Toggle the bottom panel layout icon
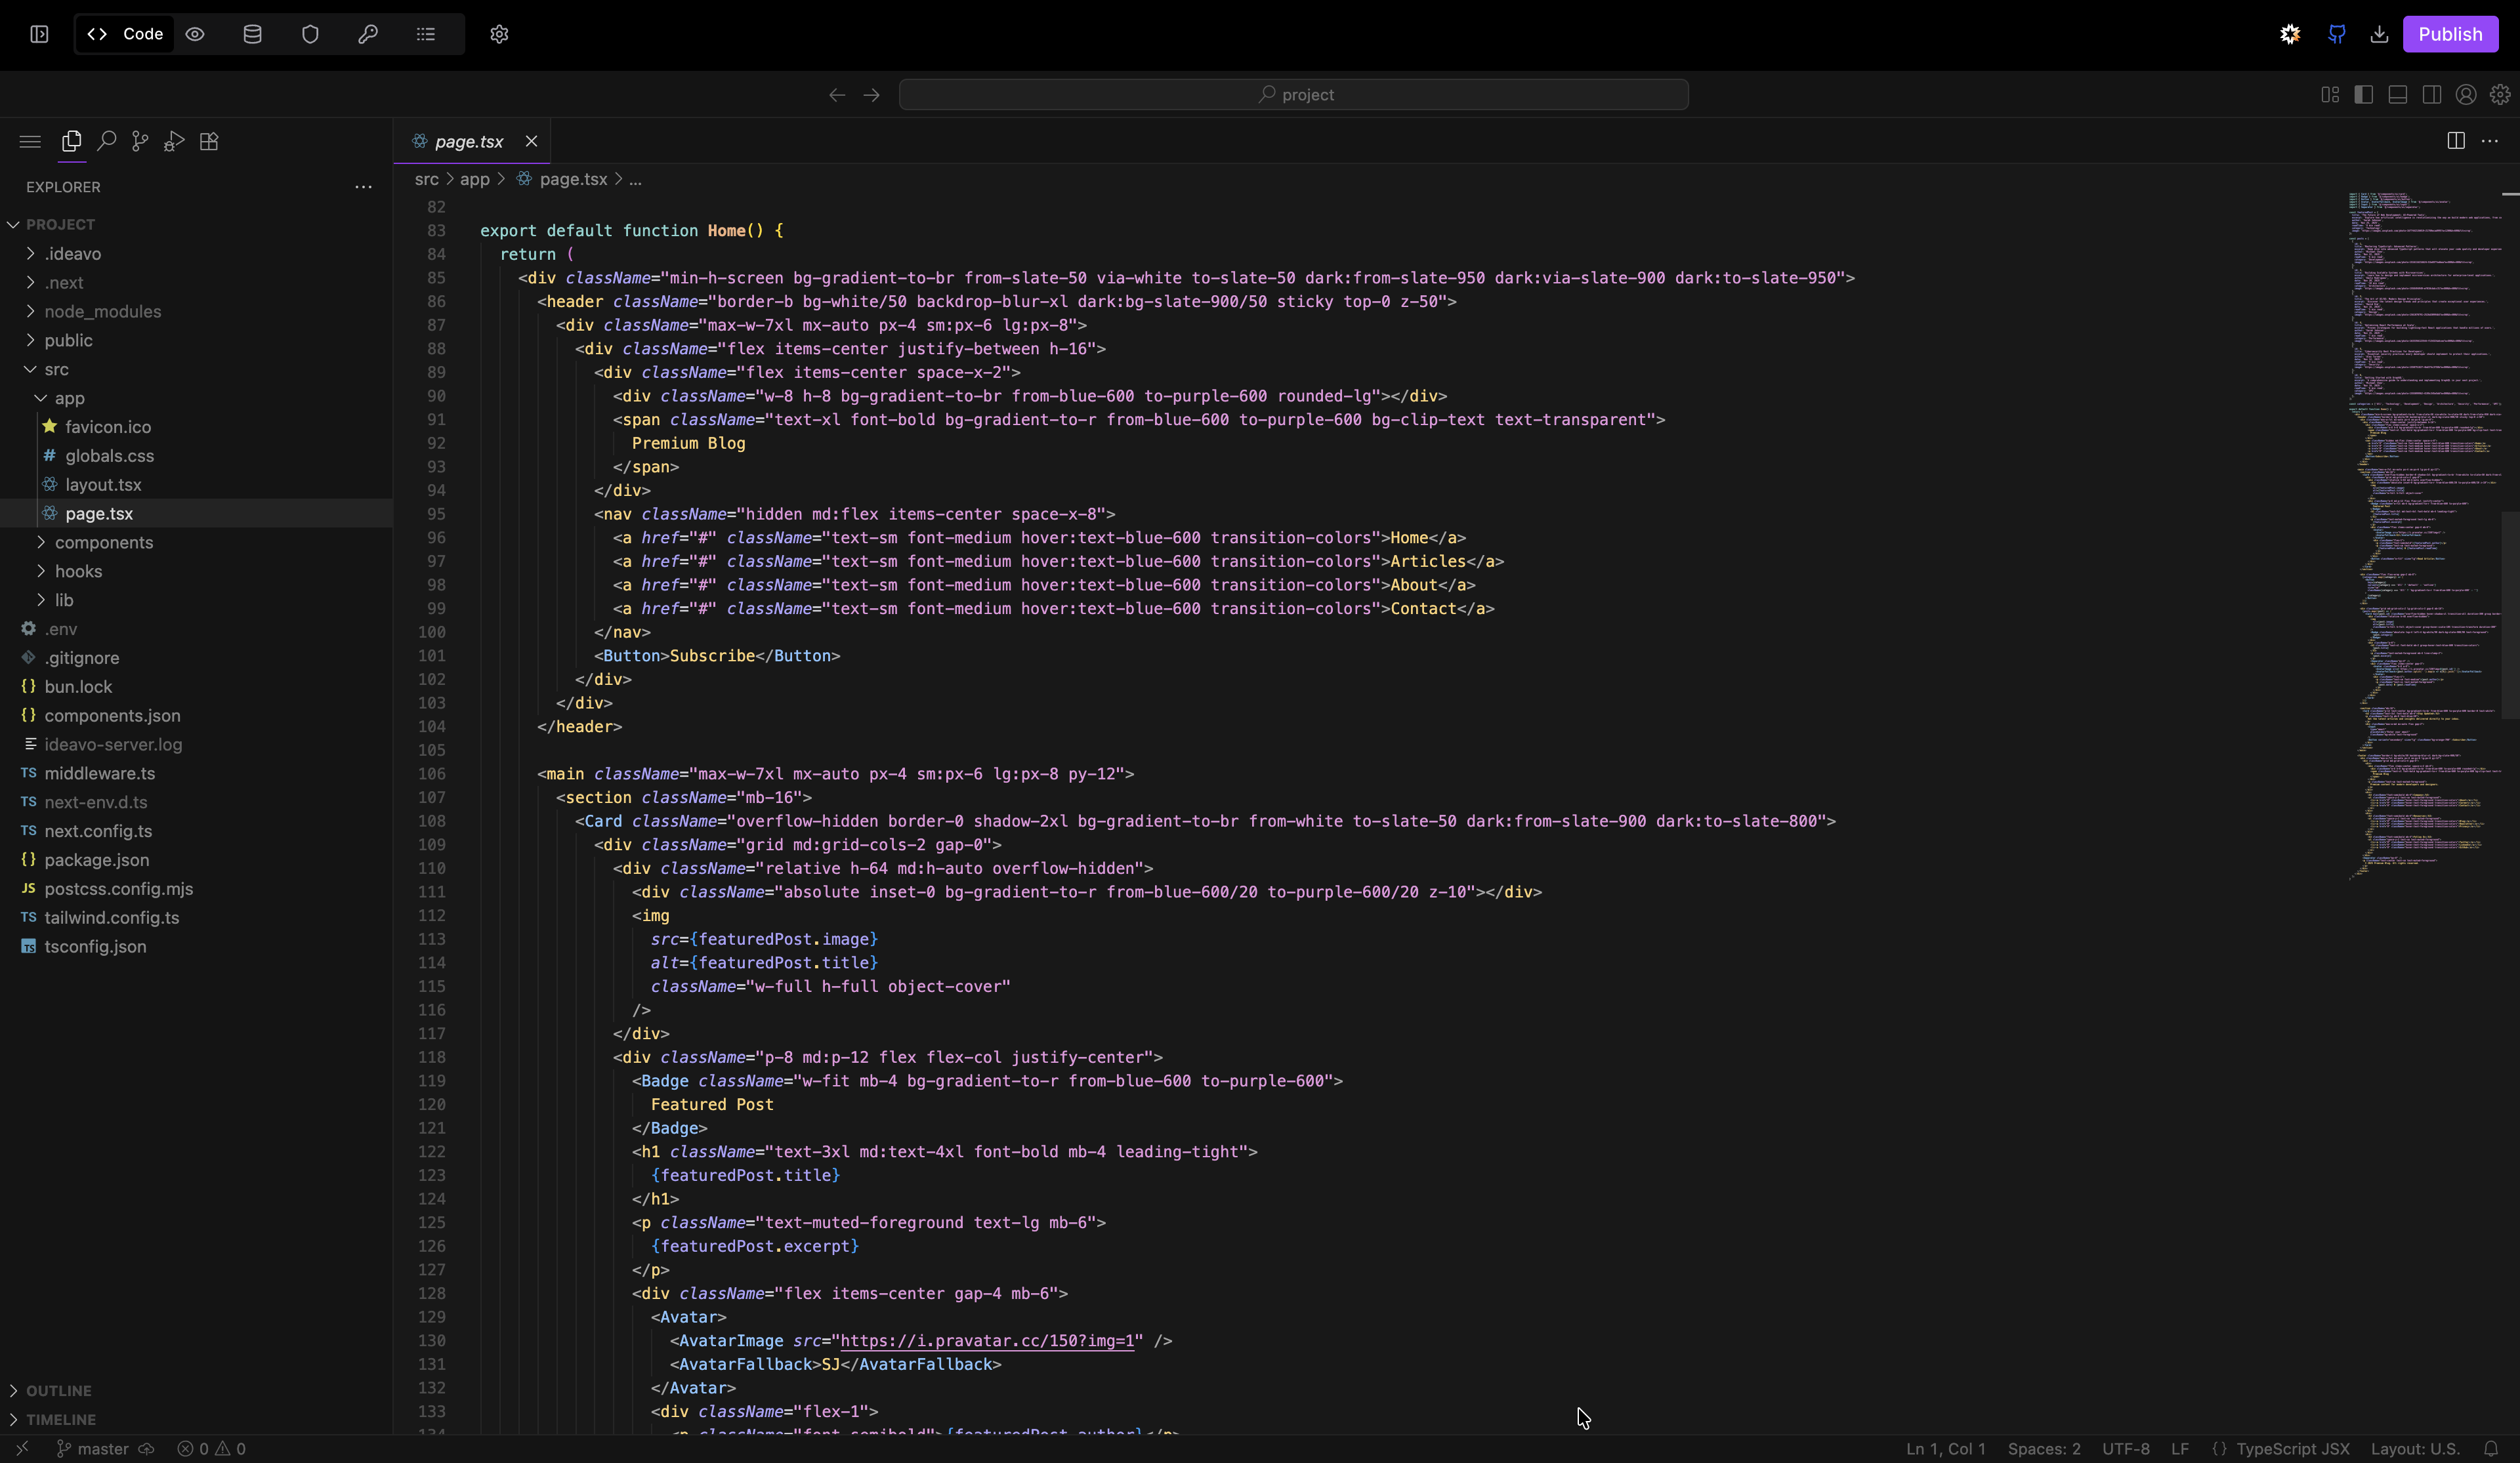The image size is (2520, 1463). pos(2398,94)
